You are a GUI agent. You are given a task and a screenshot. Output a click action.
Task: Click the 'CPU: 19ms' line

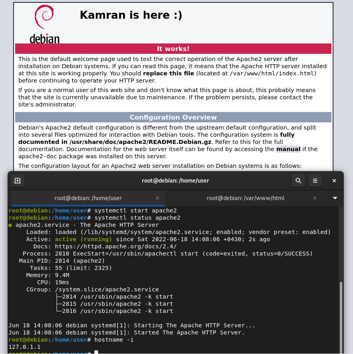(x=53, y=282)
